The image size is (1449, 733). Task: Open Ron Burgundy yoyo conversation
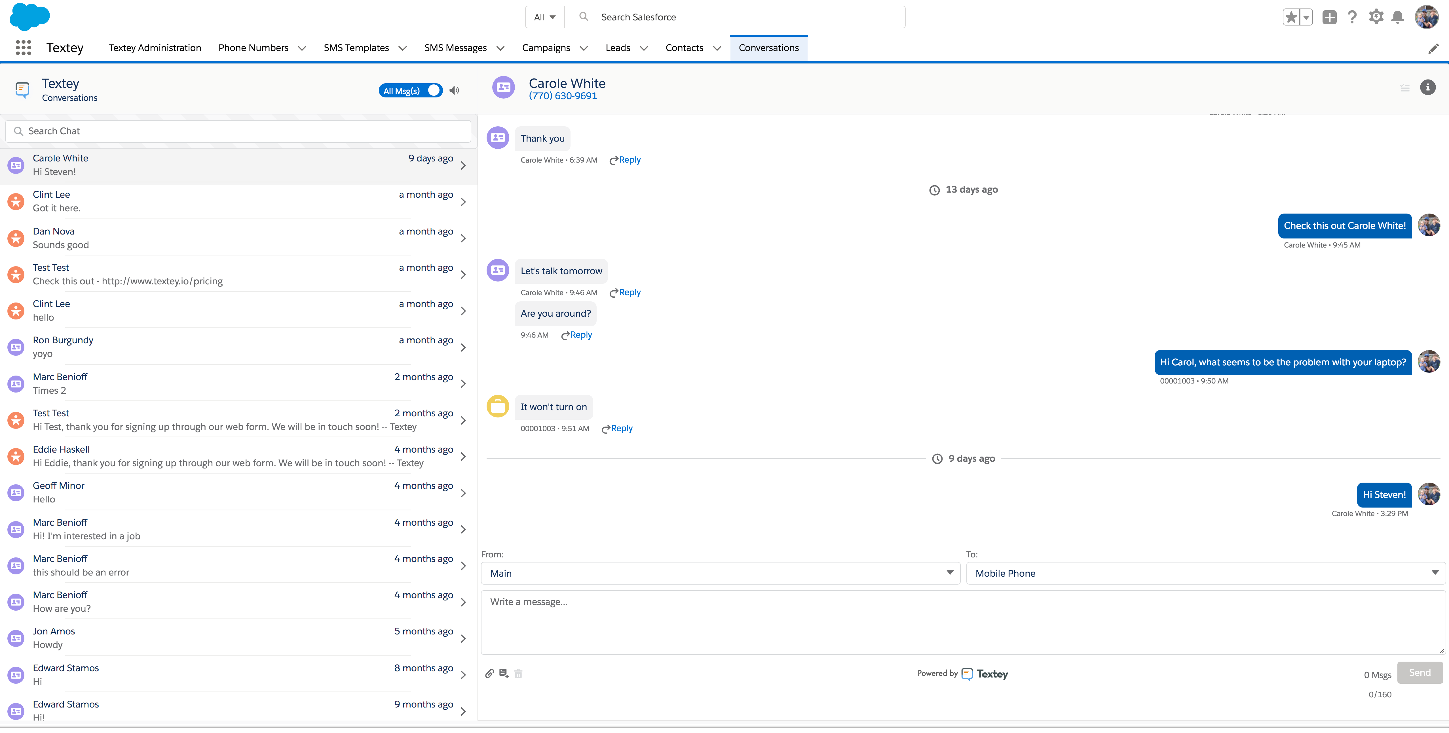tap(238, 347)
